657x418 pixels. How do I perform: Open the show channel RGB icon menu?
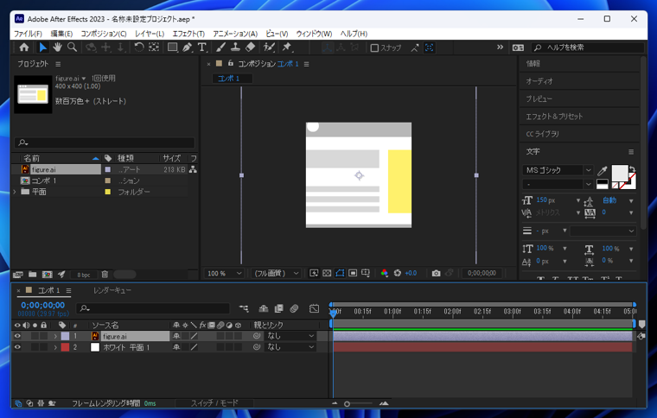[x=384, y=273]
